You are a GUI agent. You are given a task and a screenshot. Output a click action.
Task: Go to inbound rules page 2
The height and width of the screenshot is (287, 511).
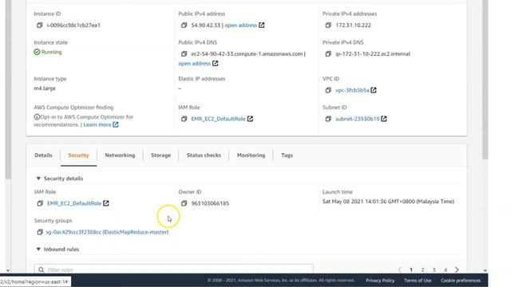click(422, 269)
